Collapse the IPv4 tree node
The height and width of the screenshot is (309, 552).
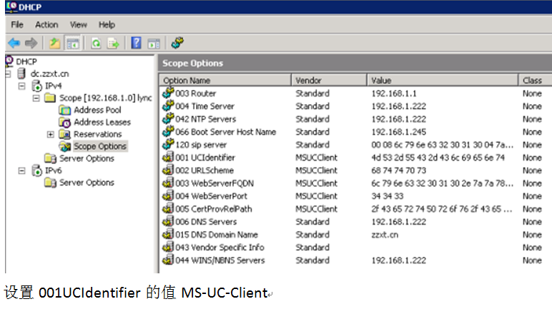point(22,86)
